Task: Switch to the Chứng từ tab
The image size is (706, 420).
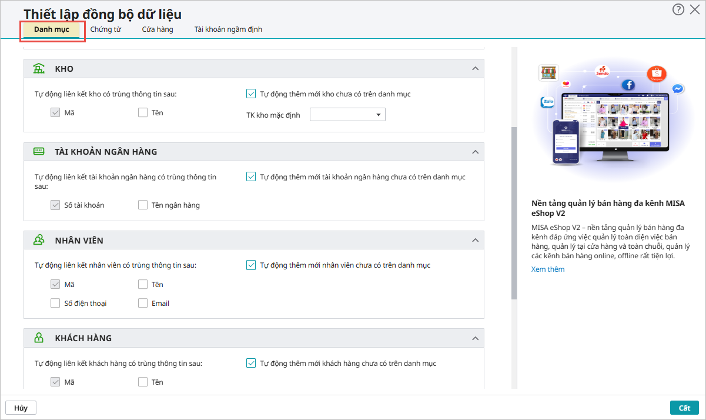Action: tap(106, 29)
